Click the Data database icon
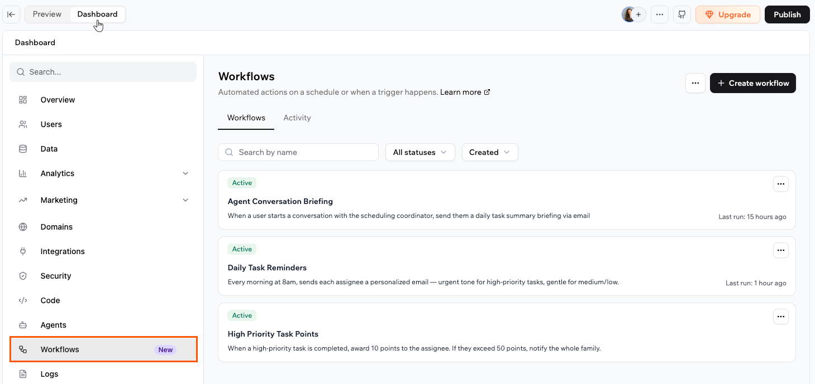Screen dimensions: 815x384 click(x=23, y=149)
